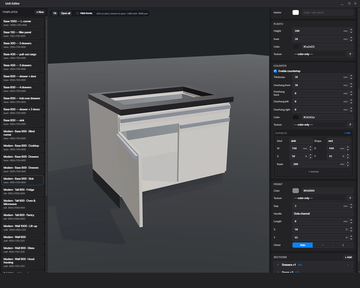
Task: Create a new template with + New
Action: click(40, 12)
